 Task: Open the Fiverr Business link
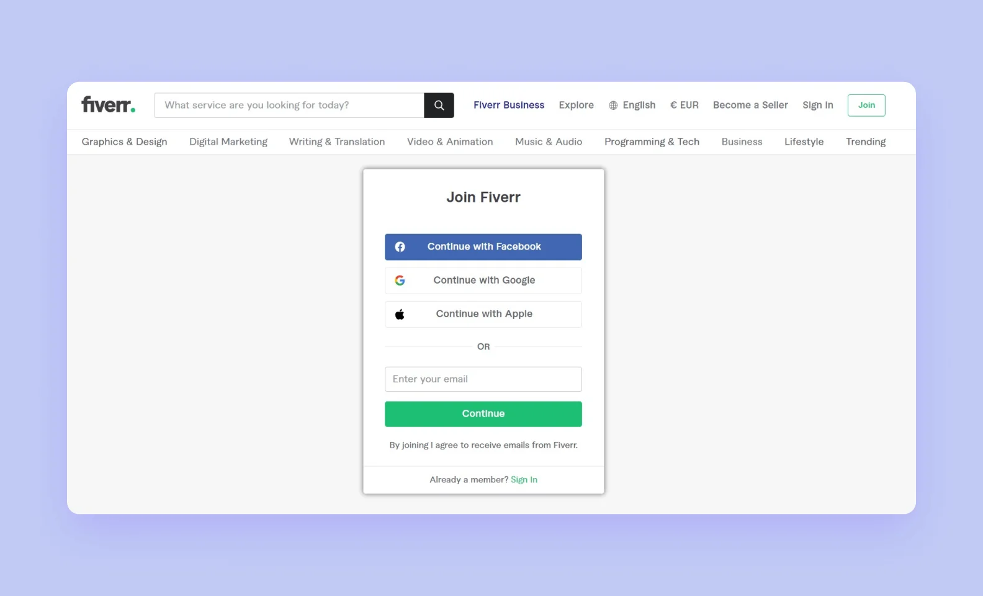pyautogui.click(x=509, y=105)
